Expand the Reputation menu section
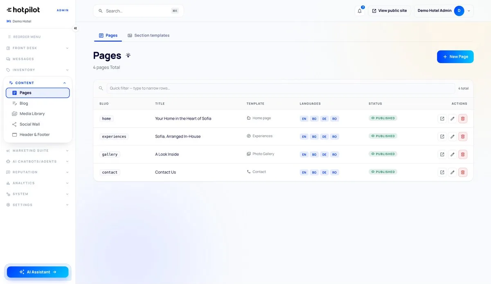This screenshot has height=284, width=491. (38, 172)
